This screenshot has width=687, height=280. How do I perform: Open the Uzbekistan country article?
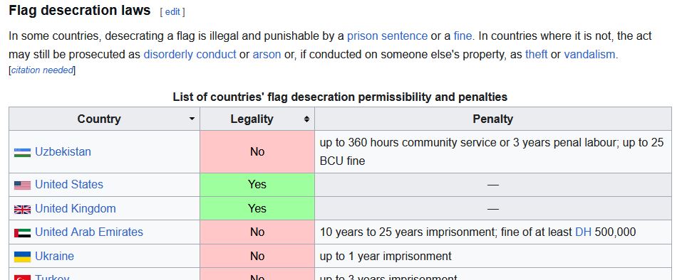63,151
